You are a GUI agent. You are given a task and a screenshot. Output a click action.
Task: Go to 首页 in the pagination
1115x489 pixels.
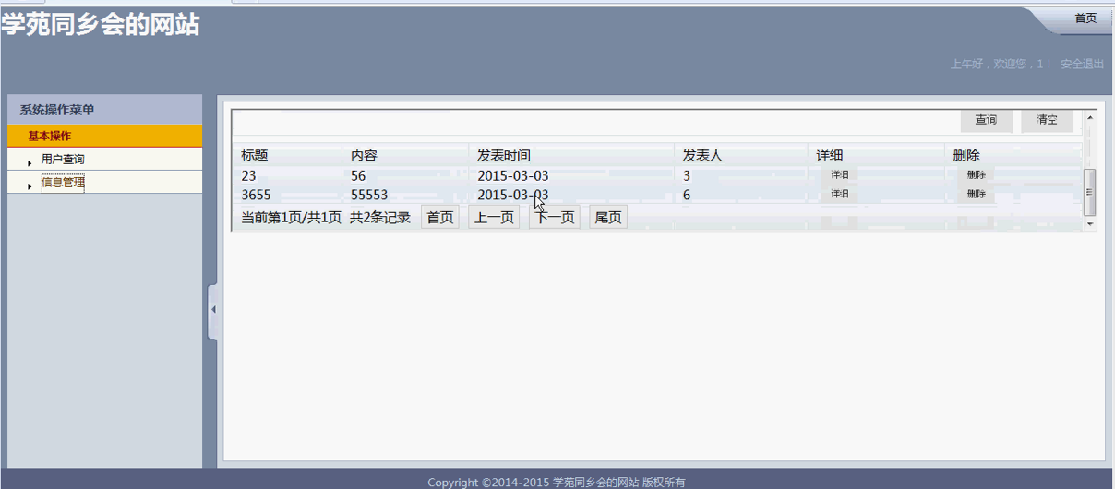440,218
